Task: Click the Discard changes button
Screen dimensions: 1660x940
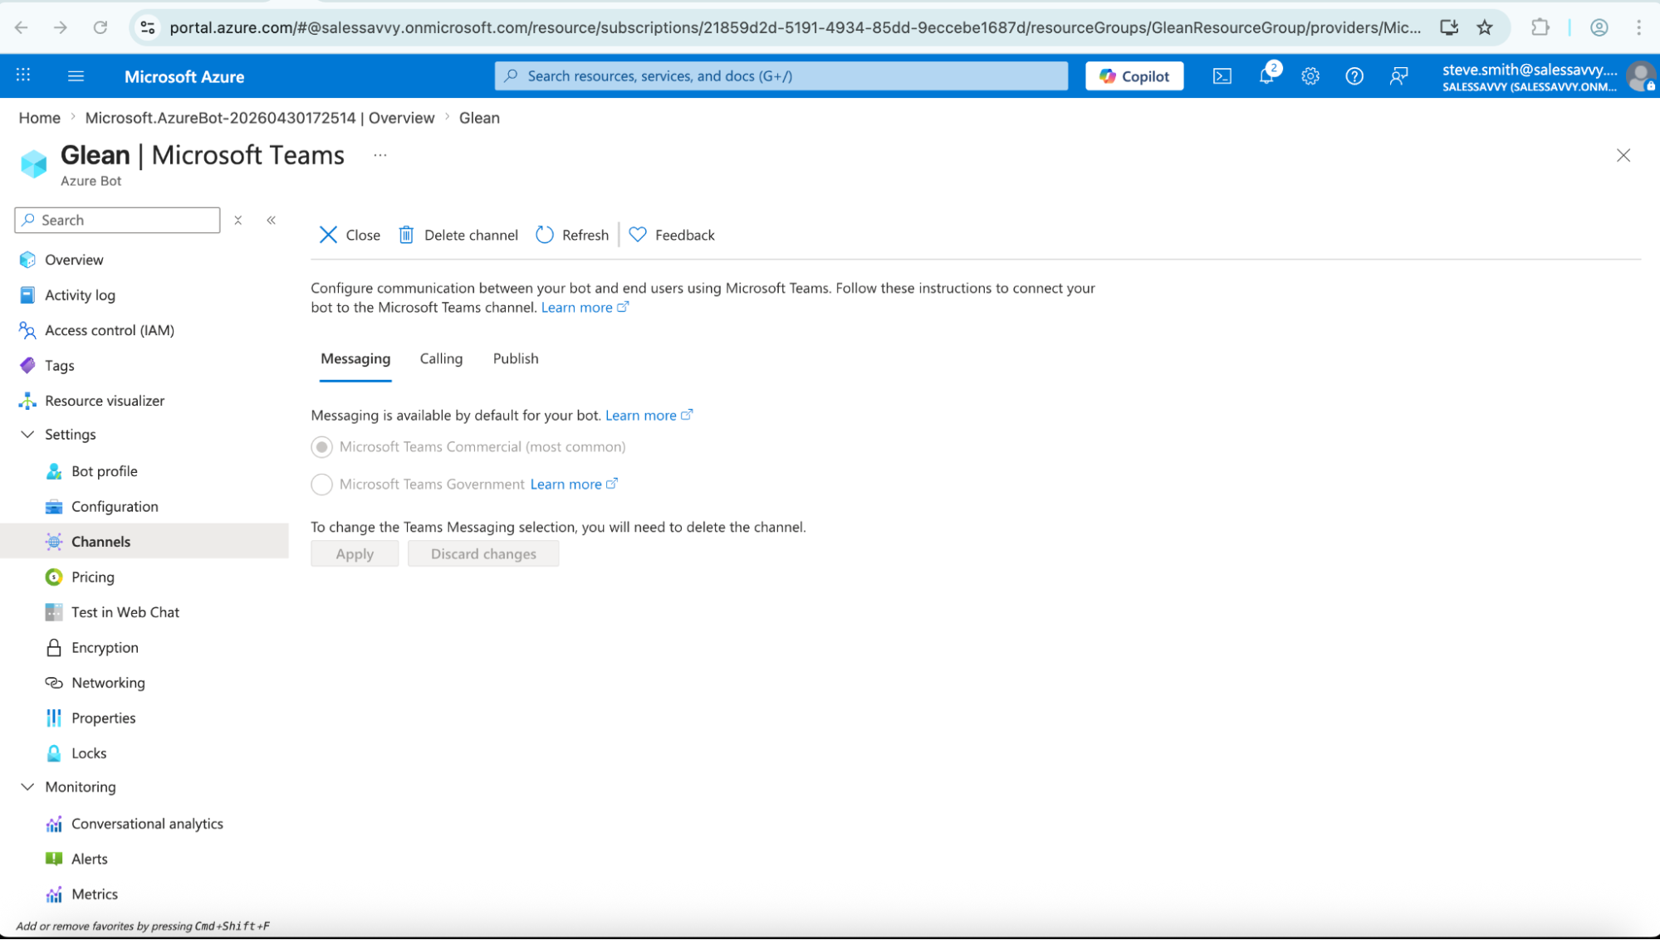Action: point(483,554)
